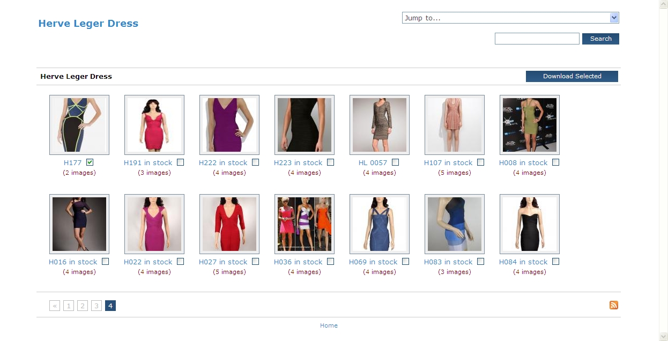
Task: Check the H223 in stock checkbox
Action: tap(330, 162)
